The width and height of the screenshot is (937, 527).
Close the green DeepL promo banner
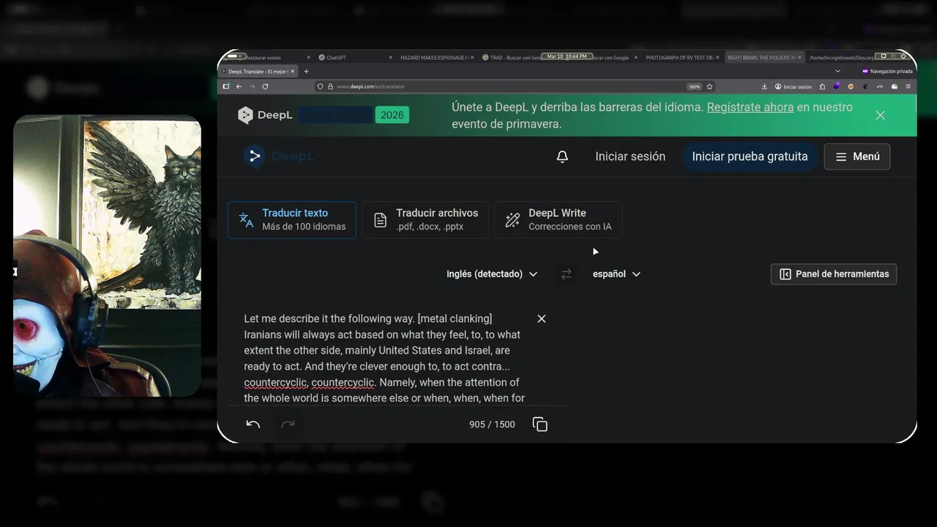tap(880, 115)
